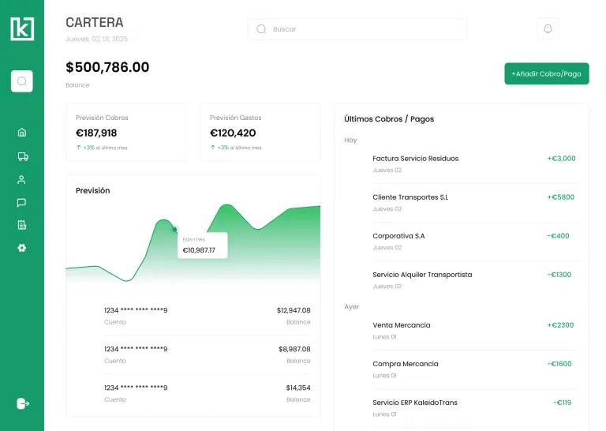Click the chart data point marker
The width and height of the screenshot is (606, 431).
point(174,230)
